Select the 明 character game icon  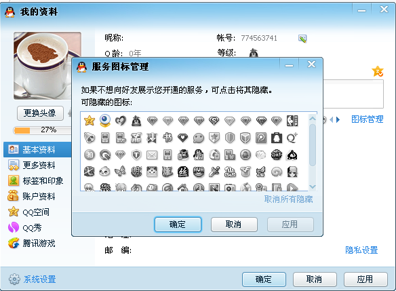(136, 172)
